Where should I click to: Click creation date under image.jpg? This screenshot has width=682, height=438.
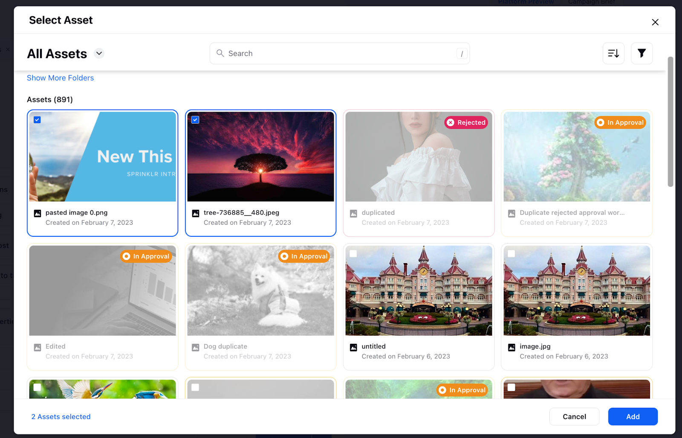pyautogui.click(x=564, y=356)
